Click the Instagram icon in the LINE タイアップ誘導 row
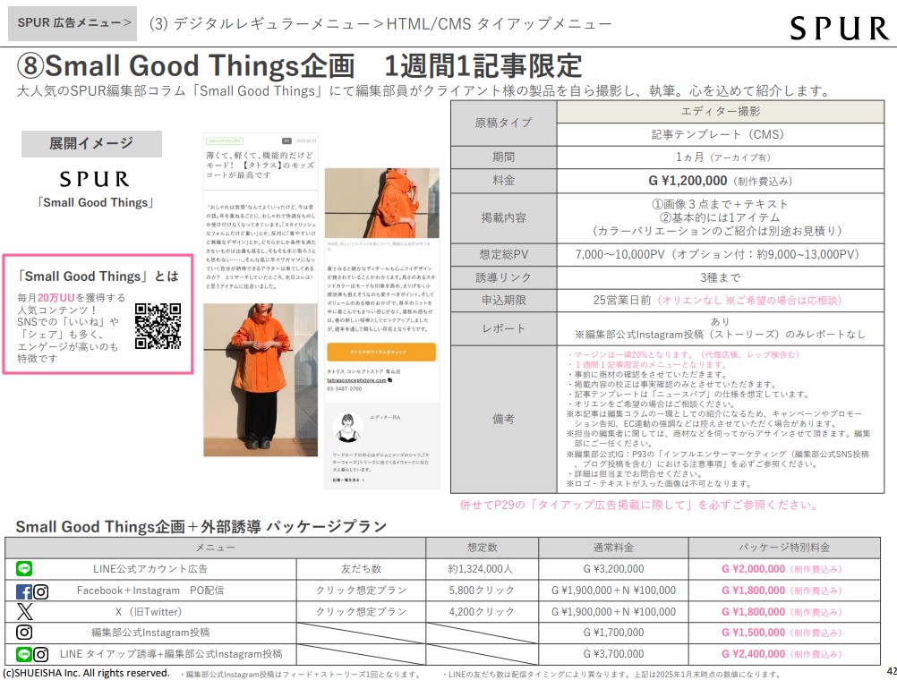The width and height of the screenshot is (897, 680). (x=40, y=654)
